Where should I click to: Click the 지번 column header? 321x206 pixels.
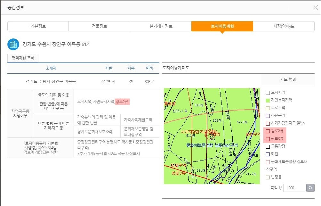108,68
